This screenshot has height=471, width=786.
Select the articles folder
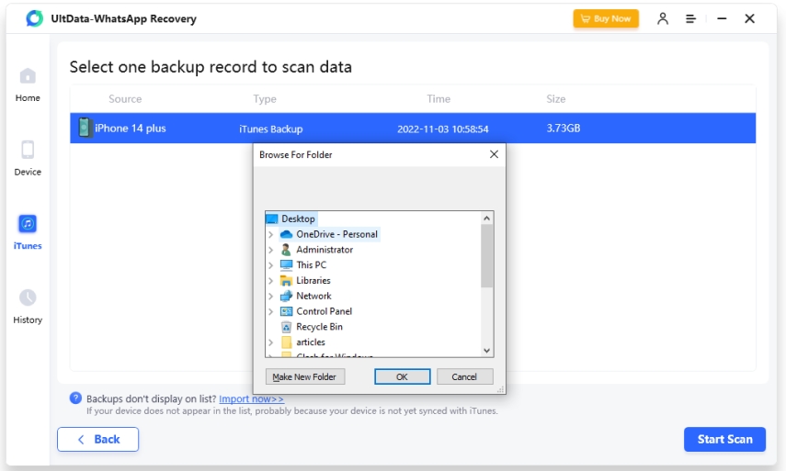pos(311,342)
